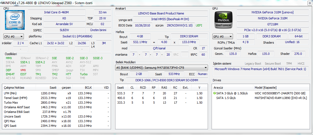Click the 2x256 L2 cache value
Image resolution: width=313 pixels, height=135 pixels.
[82, 43]
